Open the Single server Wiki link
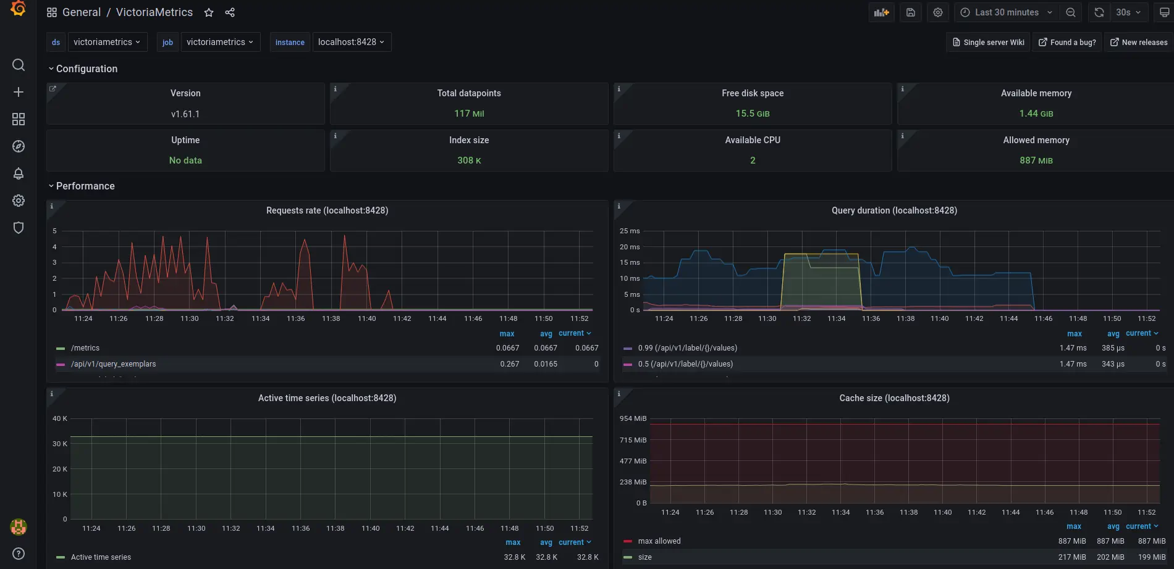Screen dimensions: 1174x569 (988, 42)
